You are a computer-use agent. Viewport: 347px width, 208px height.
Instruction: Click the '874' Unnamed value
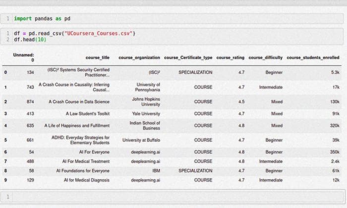point(30,102)
